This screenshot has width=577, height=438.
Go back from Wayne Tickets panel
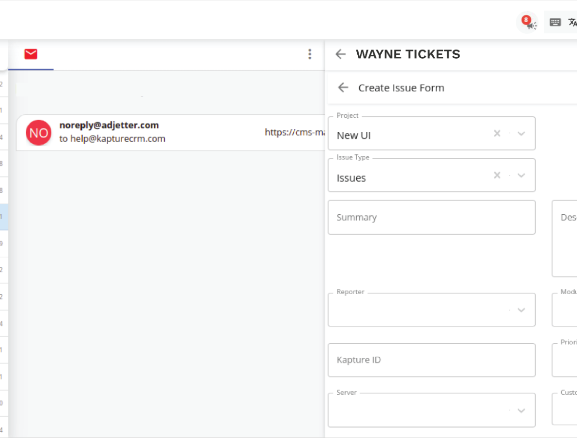pos(340,54)
